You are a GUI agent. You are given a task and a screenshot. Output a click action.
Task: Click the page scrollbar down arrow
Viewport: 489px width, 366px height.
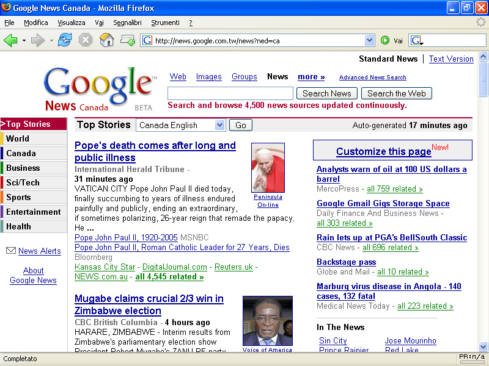[x=483, y=346]
